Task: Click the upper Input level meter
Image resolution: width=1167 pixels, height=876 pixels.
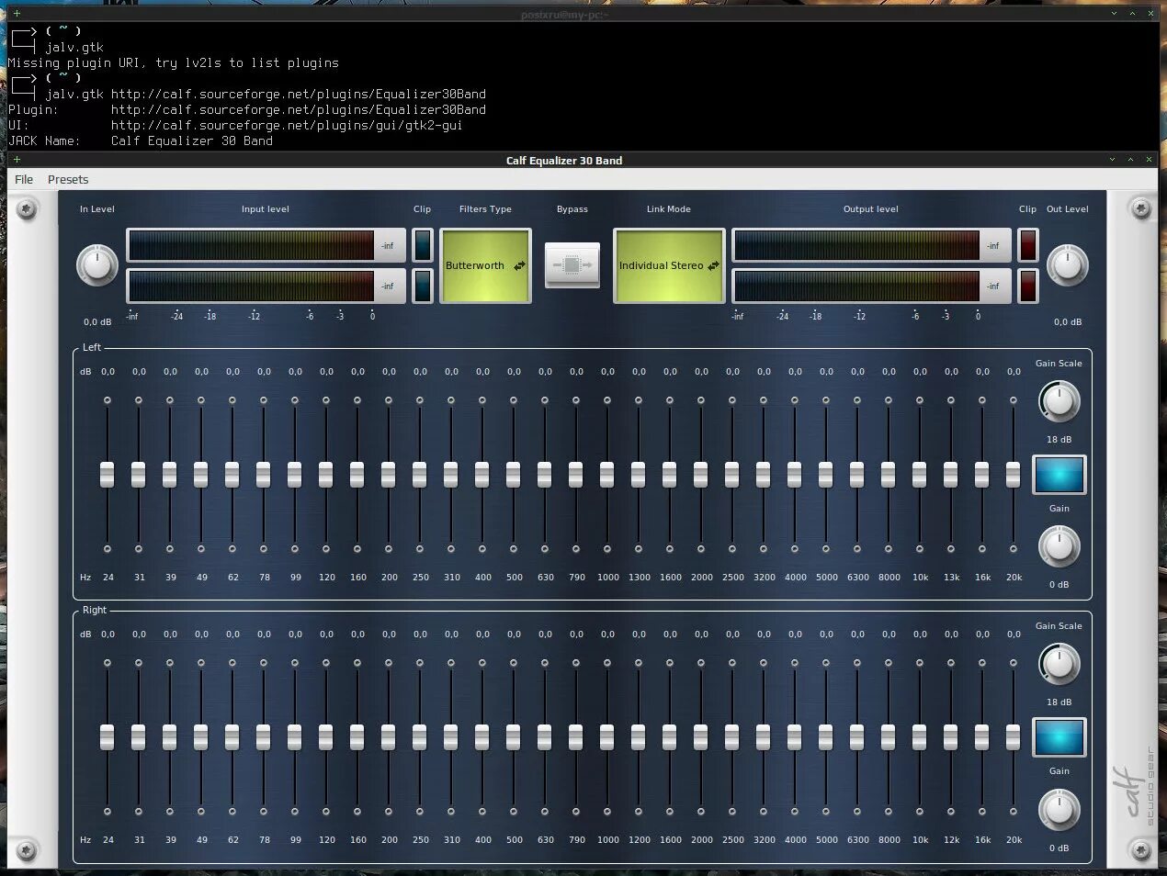Action: pyautogui.click(x=266, y=245)
